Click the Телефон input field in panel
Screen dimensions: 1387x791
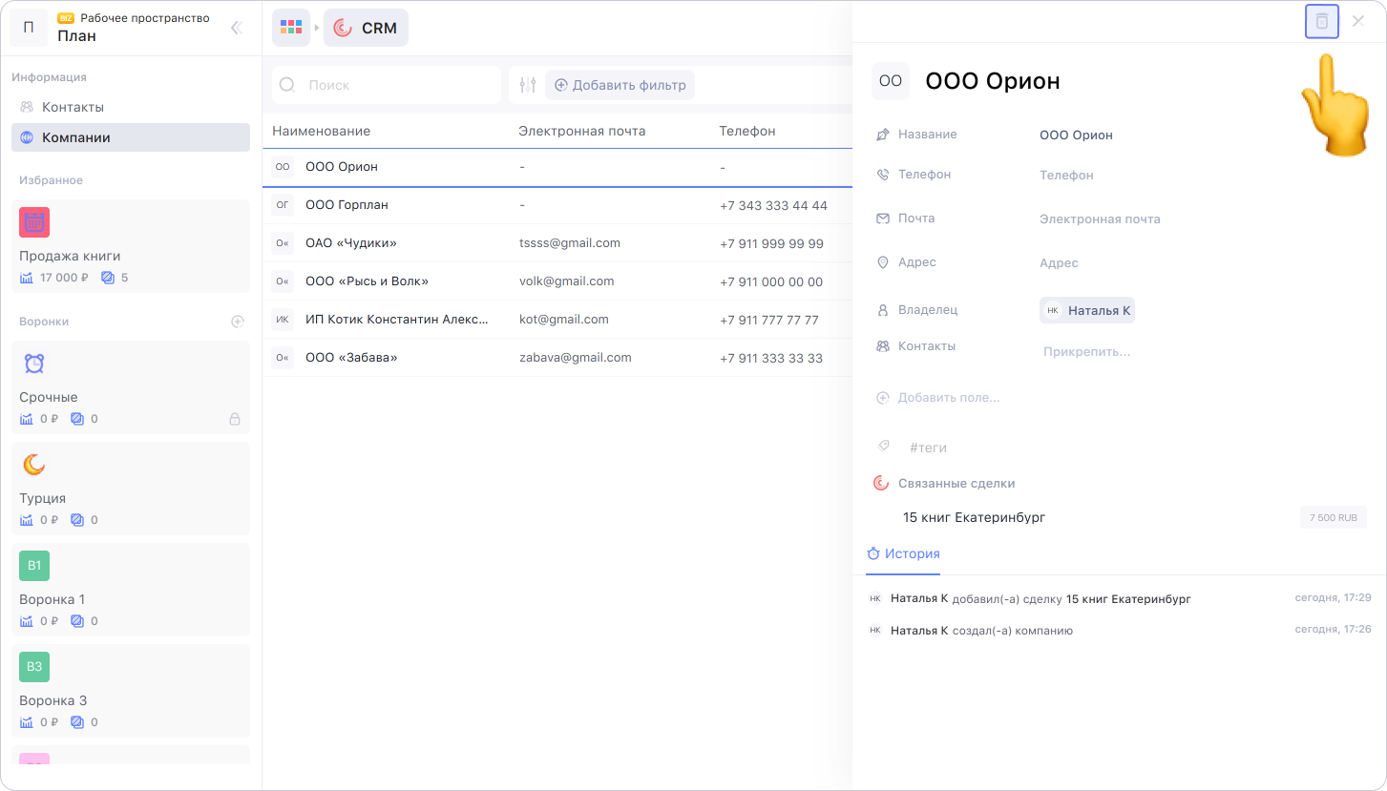(x=1066, y=176)
